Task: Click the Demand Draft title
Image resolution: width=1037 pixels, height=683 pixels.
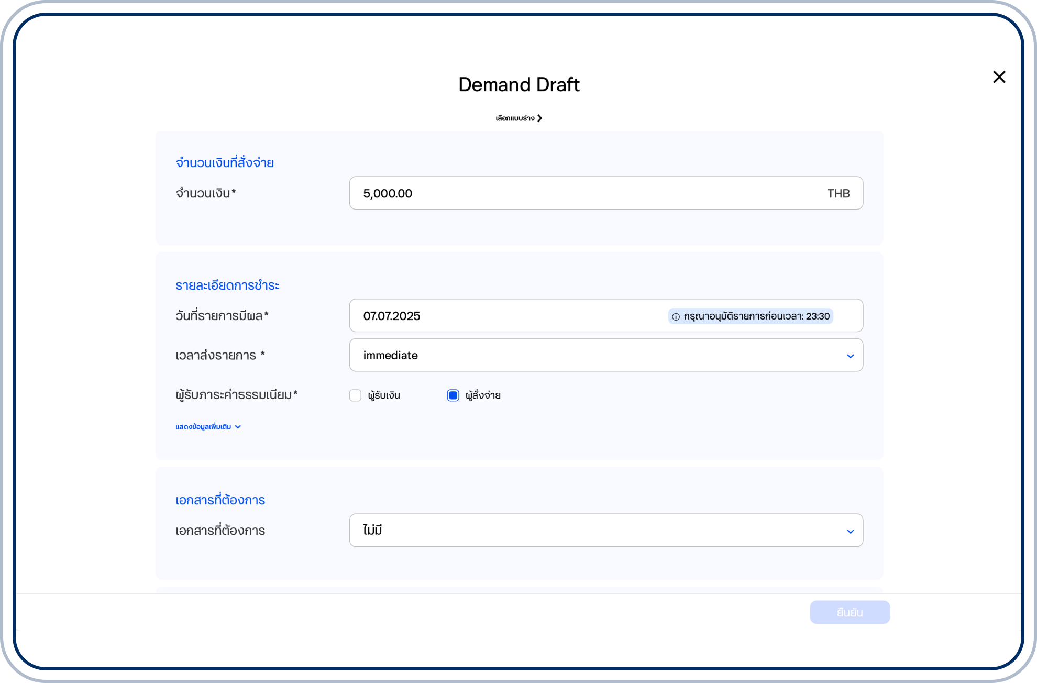Action: pos(518,84)
